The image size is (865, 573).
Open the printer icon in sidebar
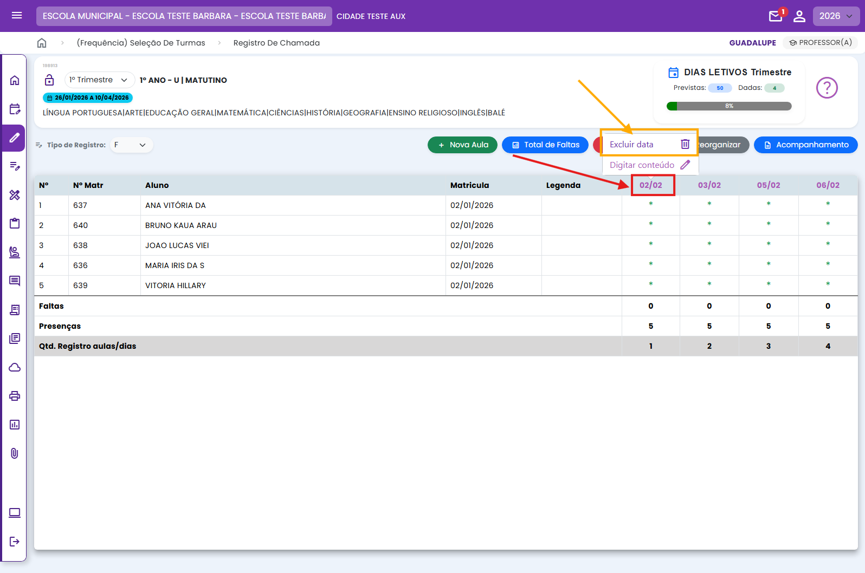click(x=15, y=396)
